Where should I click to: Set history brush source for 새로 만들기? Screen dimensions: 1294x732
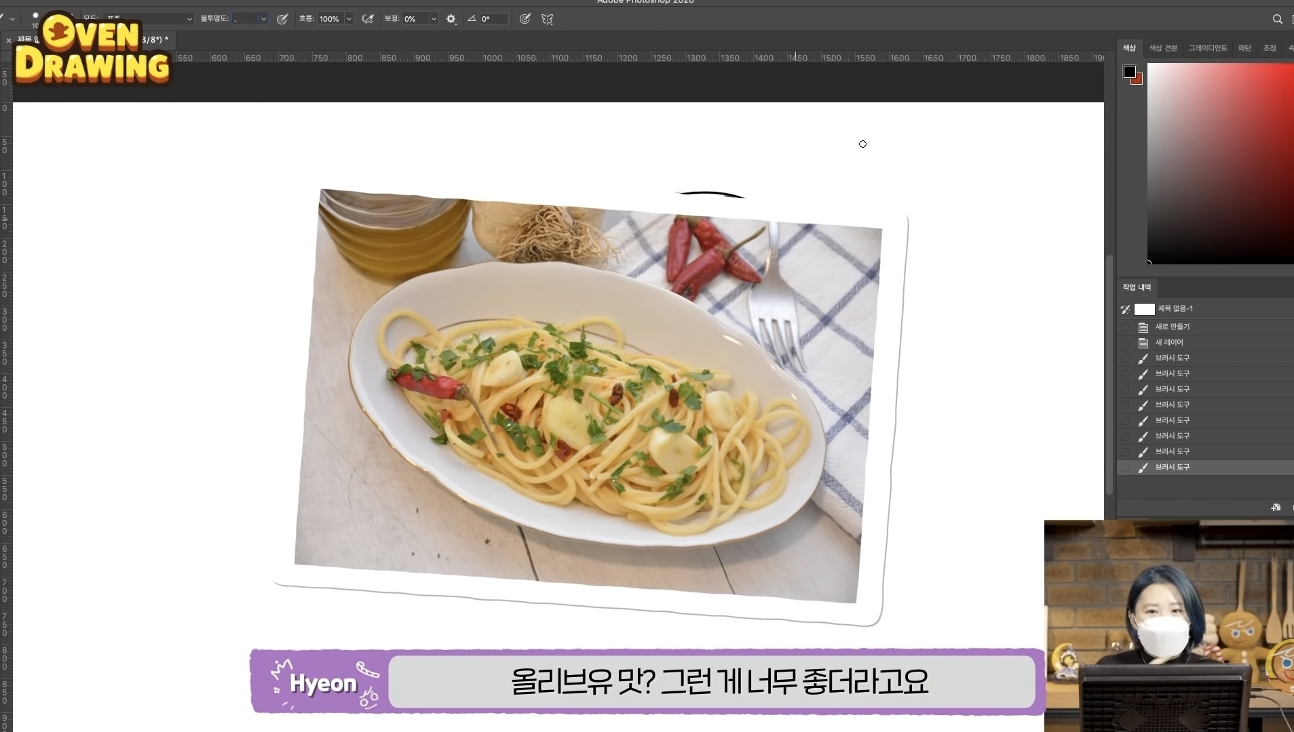click(x=1126, y=327)
